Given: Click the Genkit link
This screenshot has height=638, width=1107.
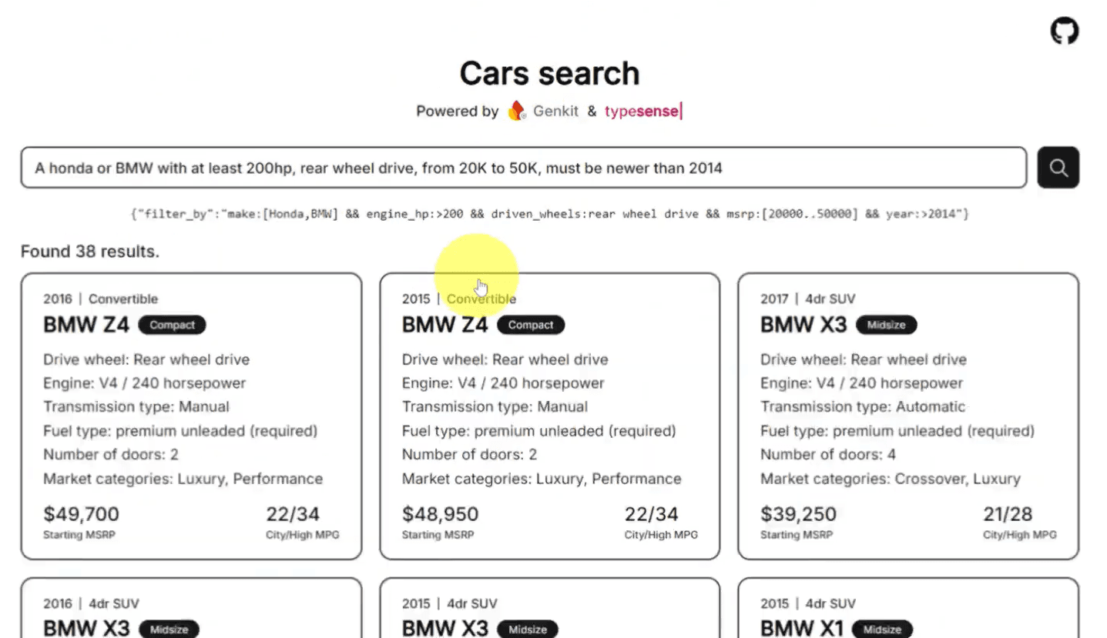Looking at the screenshot, I should point(555,111).
